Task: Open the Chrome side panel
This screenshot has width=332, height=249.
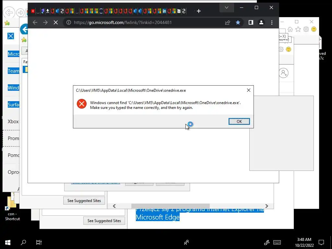Action: (251, 22)
